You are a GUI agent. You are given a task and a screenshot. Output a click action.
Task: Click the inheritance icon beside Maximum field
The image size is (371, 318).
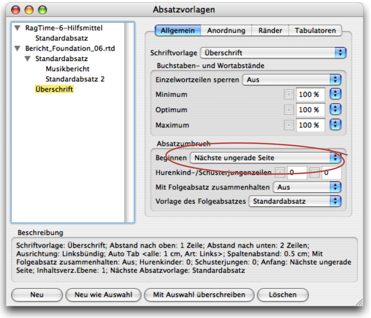[x=289, y=125]
